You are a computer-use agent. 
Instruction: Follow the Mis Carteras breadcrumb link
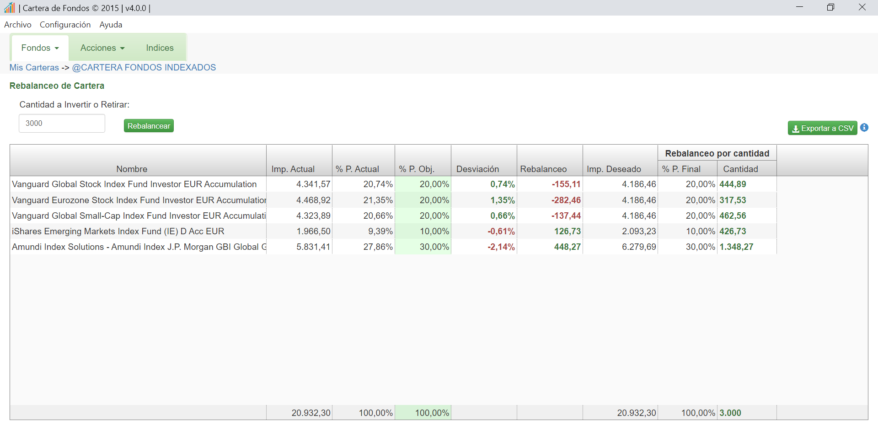34,68
